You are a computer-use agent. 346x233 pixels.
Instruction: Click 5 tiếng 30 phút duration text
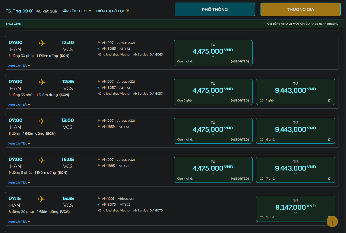21,56
